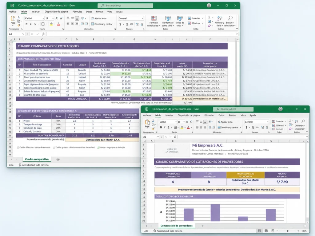Screen dimensions: 315x236
Task: Toggle italic (K) in the cotizaciones window
Action: (31, 24)
